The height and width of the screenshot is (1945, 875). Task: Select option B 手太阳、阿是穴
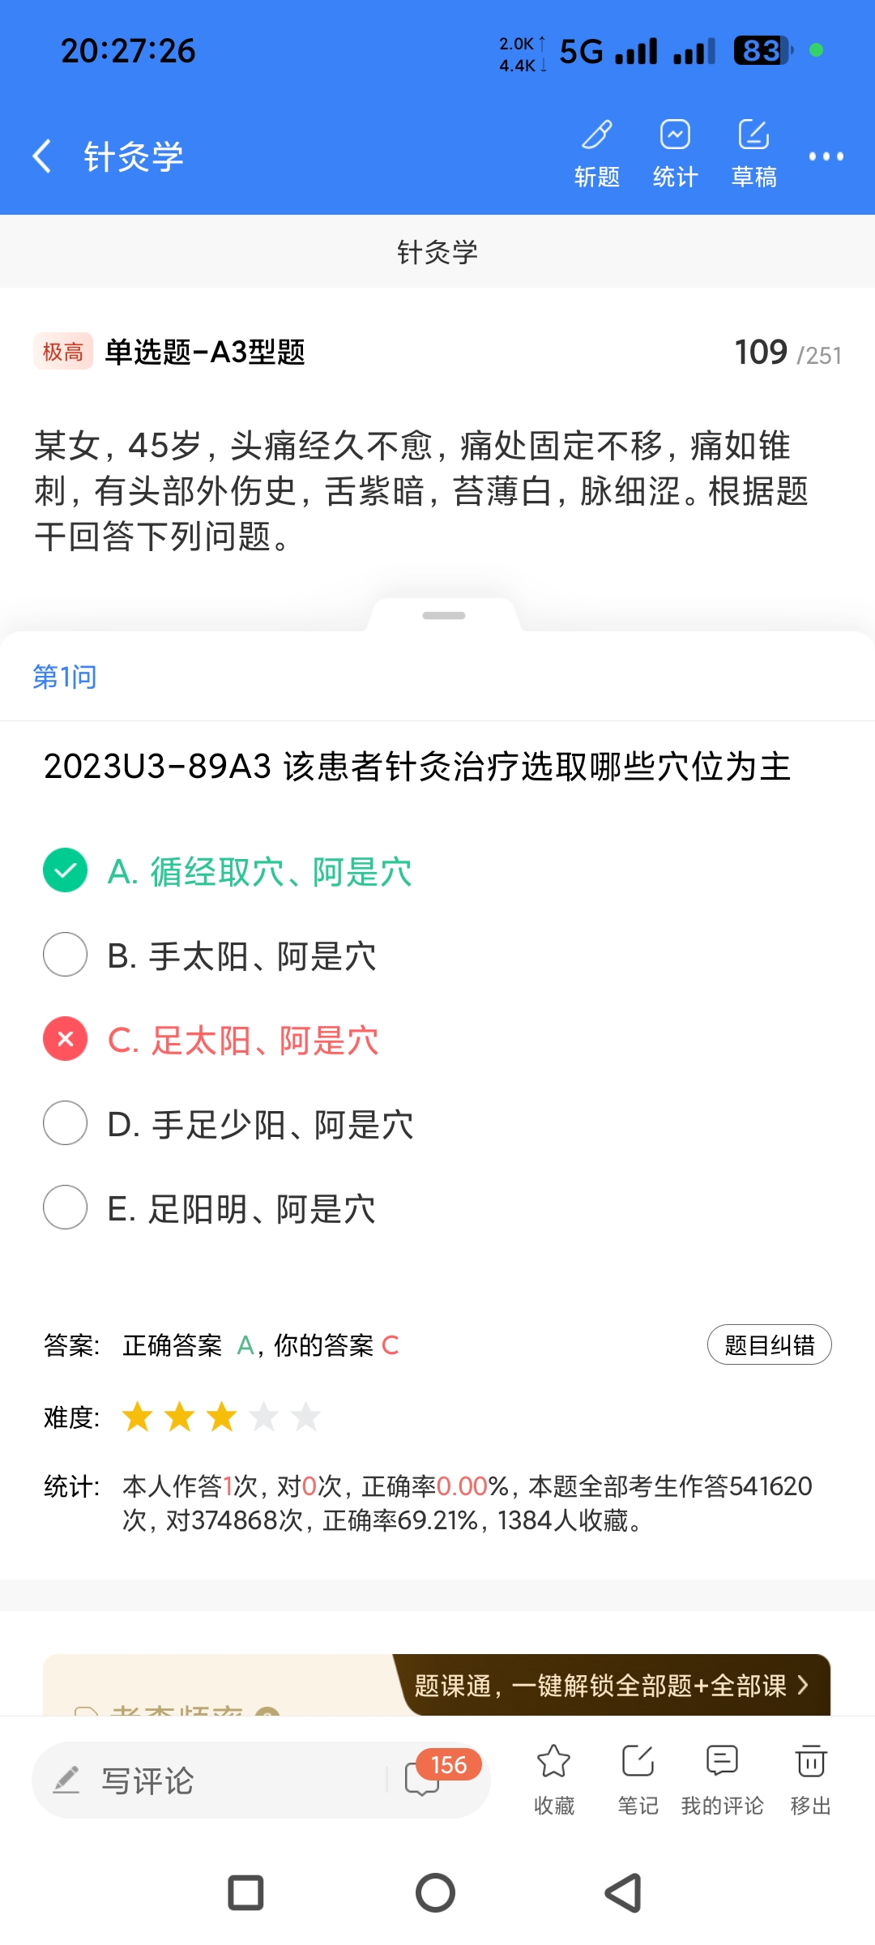tap(66, 955)
